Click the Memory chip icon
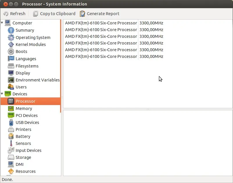The width and height of the screenshot is (233, 183). (x=11, y=109)
